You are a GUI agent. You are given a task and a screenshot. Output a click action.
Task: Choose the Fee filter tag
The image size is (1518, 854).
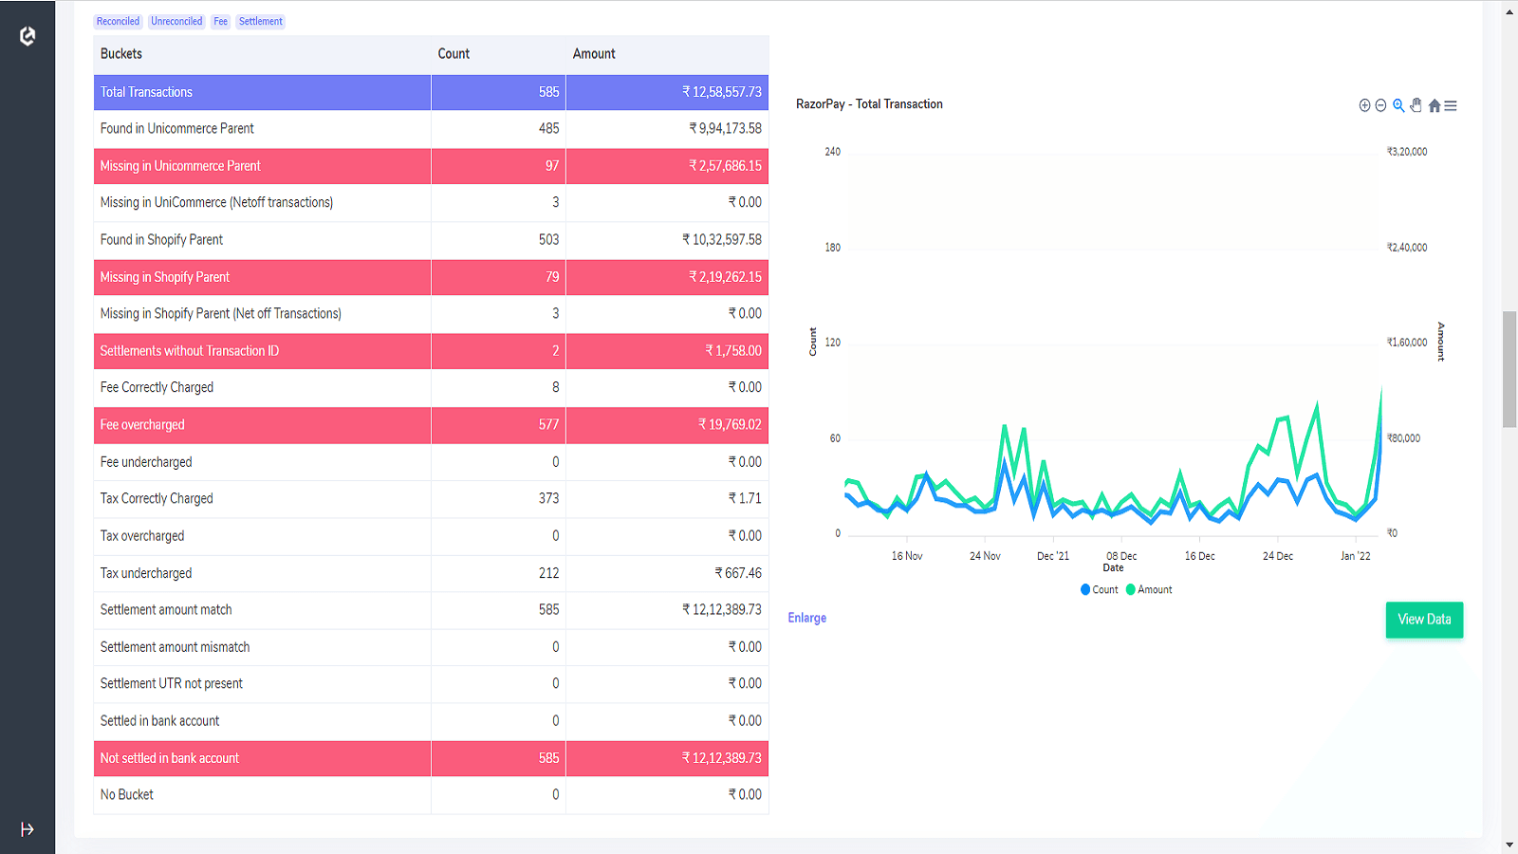click(220, 21)
